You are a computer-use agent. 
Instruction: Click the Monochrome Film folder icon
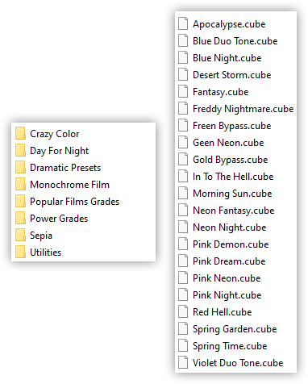[x=20, y=185]
